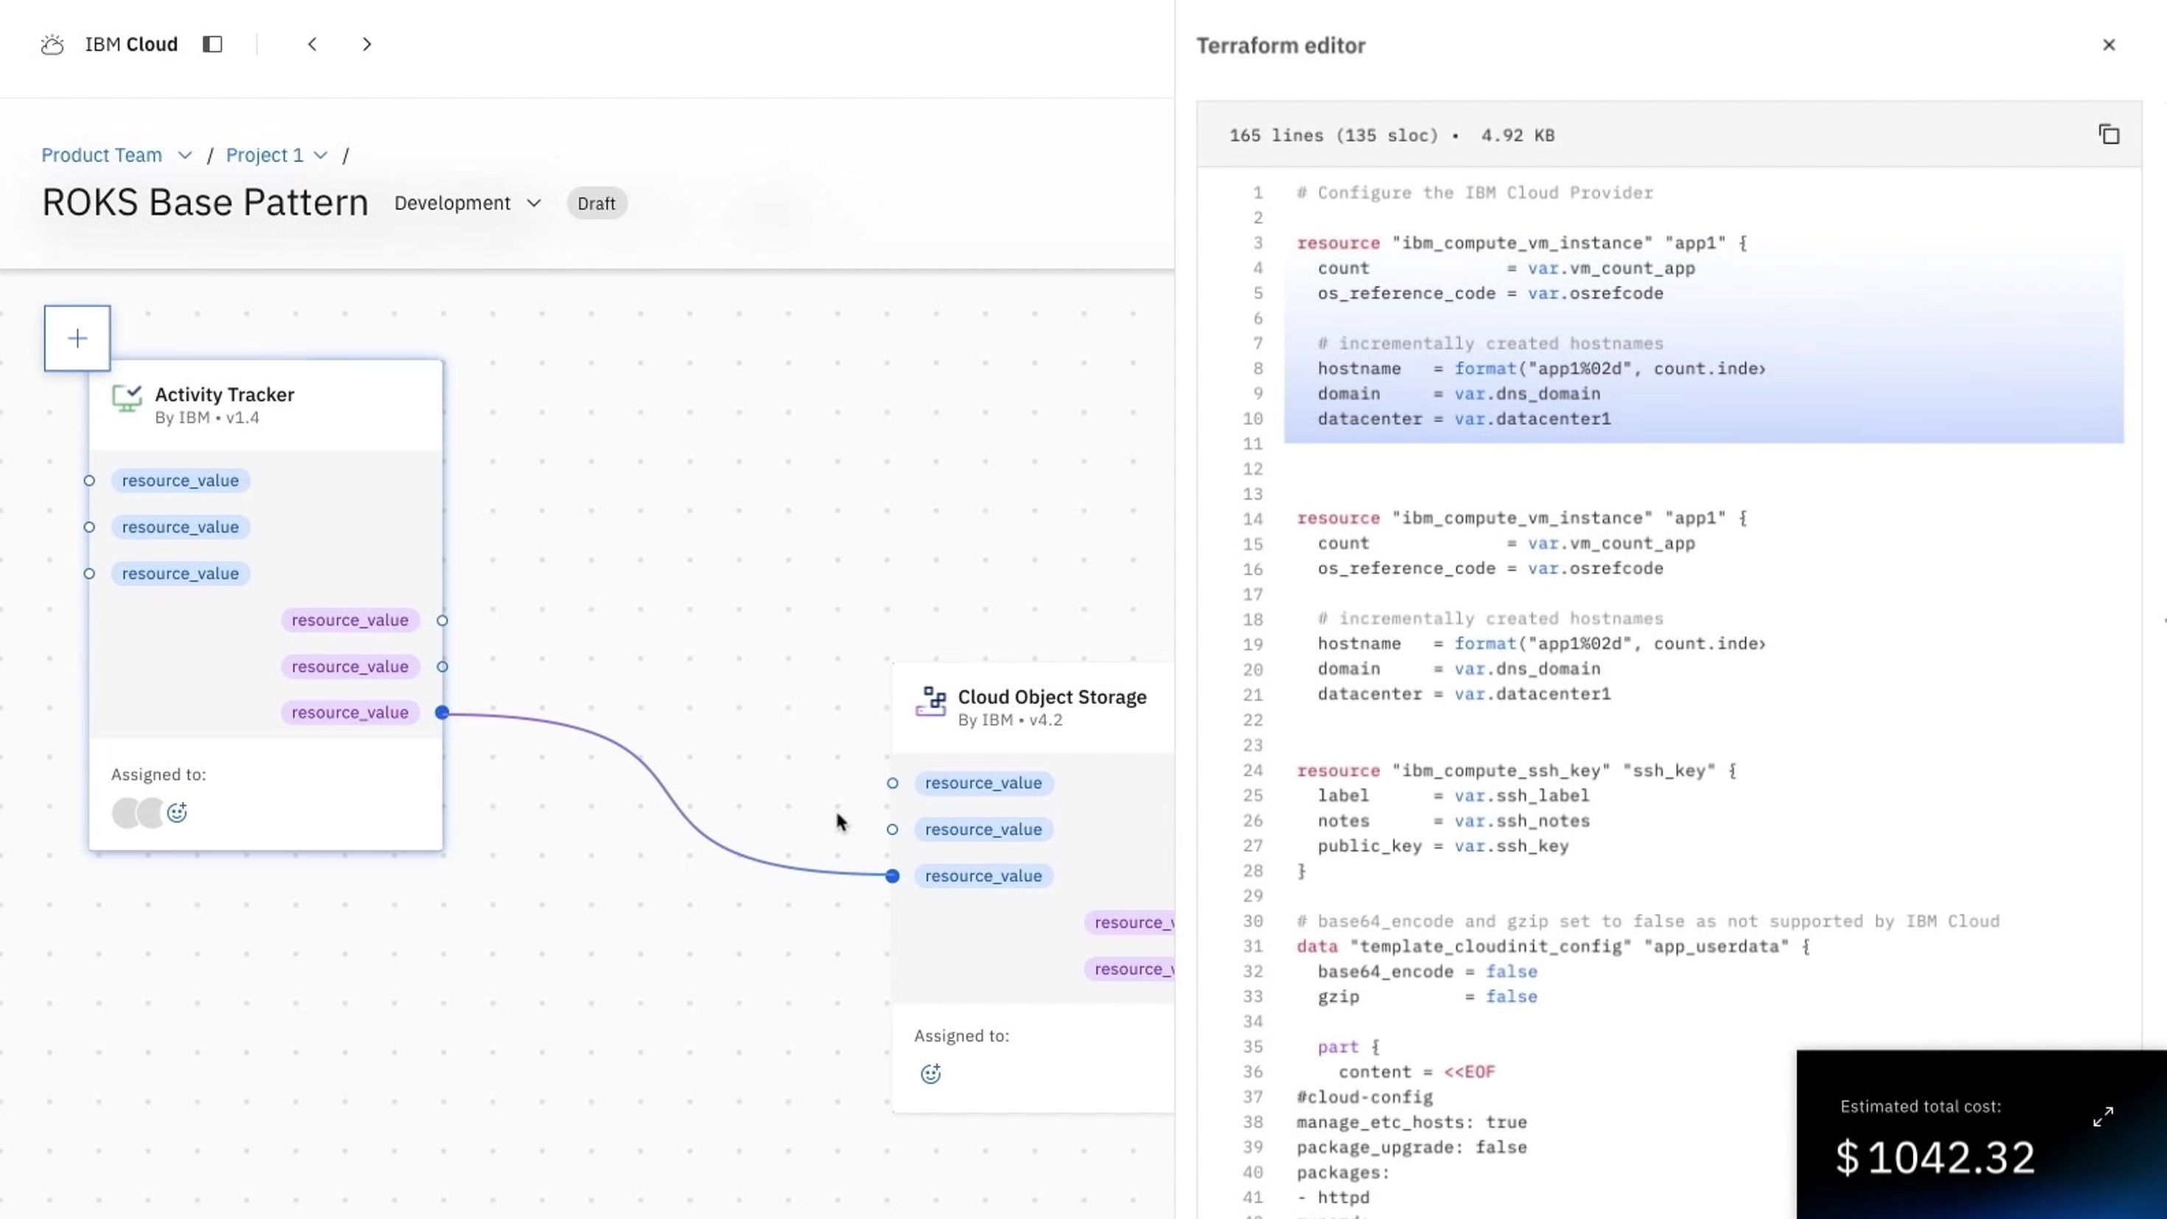This screenshot has width=2167, height=1219.
Task: Click the Activity Tracker card title
Action: (x=225, y=394)
